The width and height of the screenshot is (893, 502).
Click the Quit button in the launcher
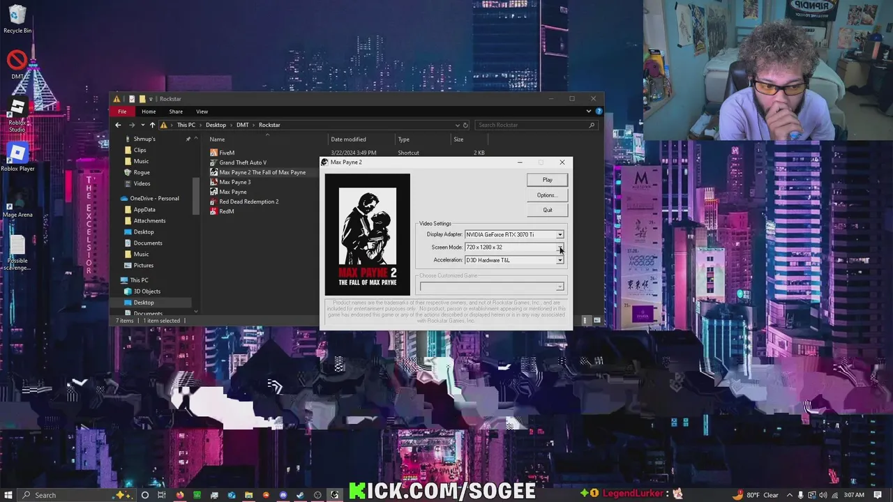pos(547,210)
